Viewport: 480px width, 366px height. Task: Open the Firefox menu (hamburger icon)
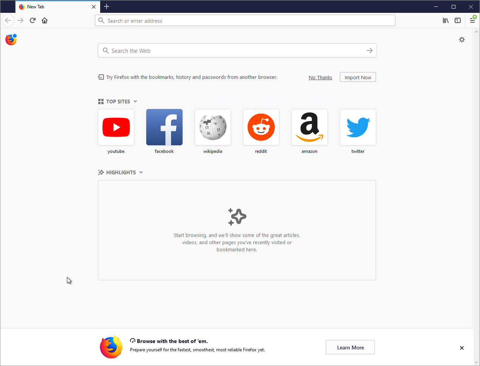point(472,20)
